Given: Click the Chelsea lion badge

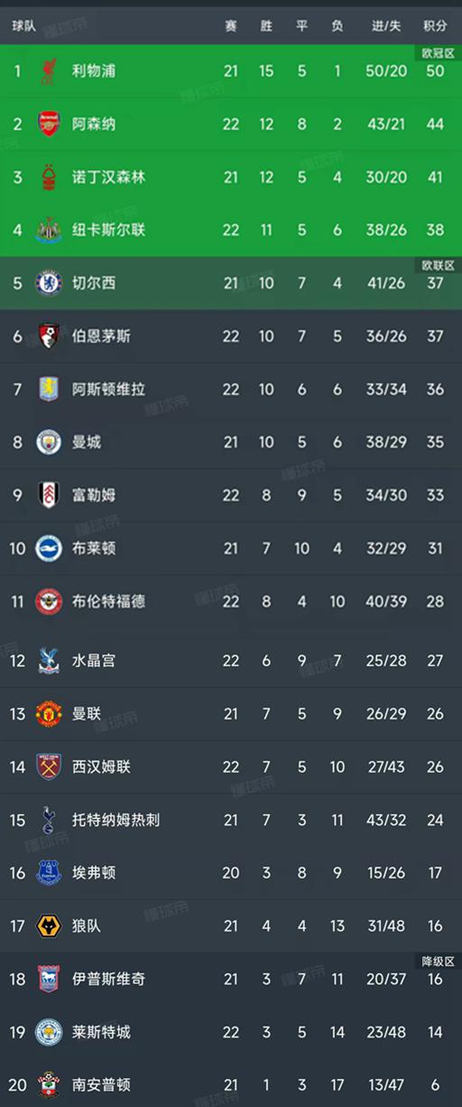Looking at the screenshot, I should 48,283.
